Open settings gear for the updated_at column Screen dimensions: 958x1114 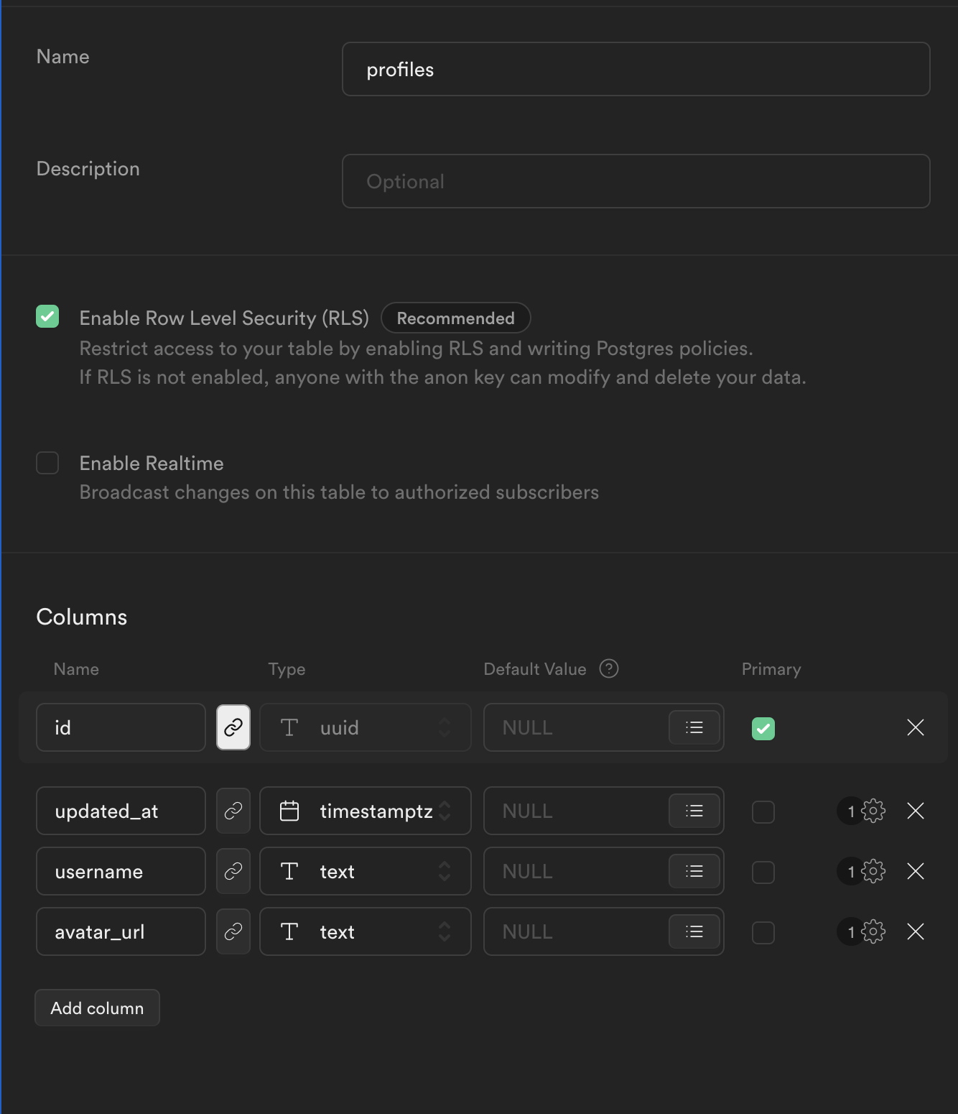click(x=873, y=811)
